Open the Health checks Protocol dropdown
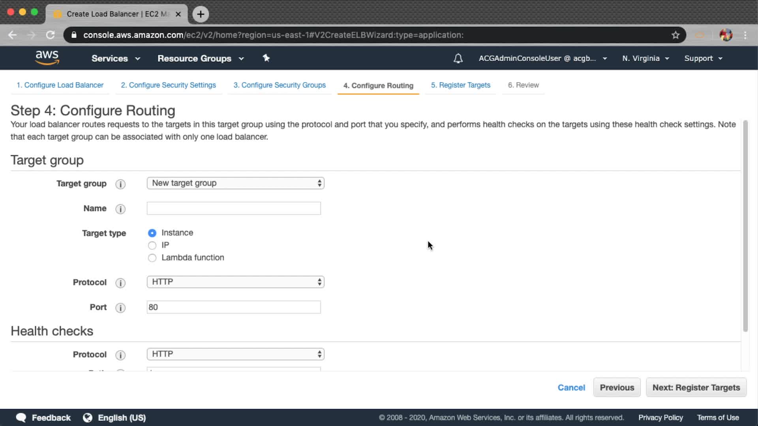Image resolution: width=758 pixels, height=426 pixels. click(x=235, y=354)
